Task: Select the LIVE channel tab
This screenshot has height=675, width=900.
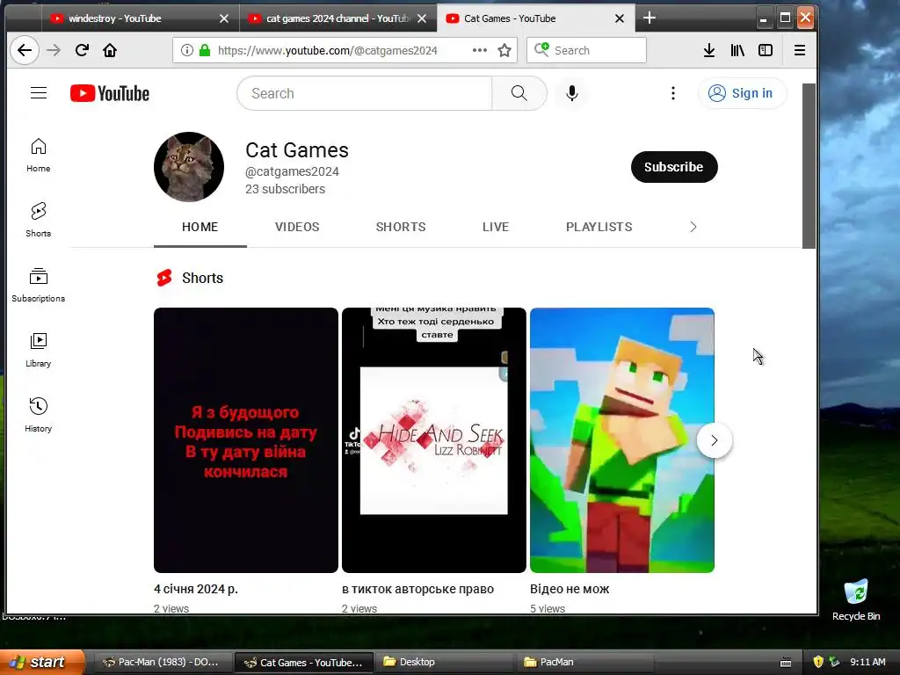Action: click(x=496, y=227)
